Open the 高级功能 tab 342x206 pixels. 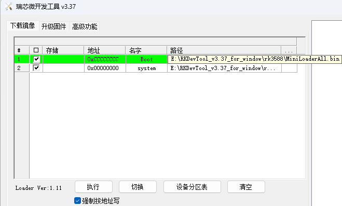point(85,26)
